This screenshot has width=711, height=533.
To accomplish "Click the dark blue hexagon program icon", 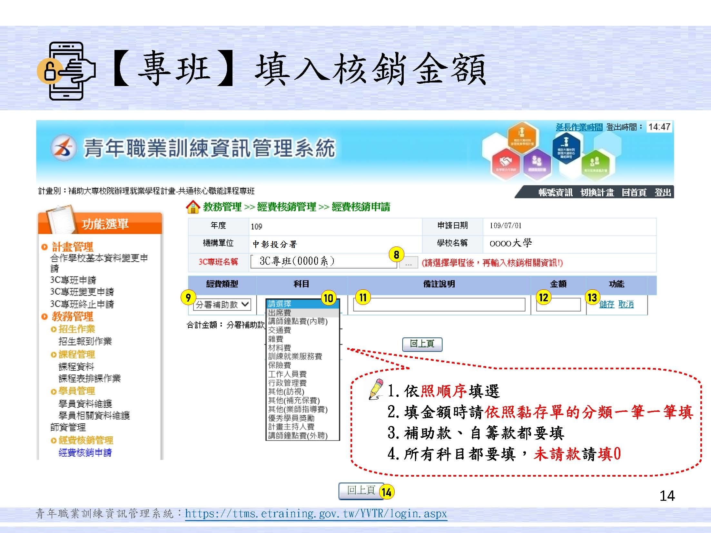I will point(566,148).
